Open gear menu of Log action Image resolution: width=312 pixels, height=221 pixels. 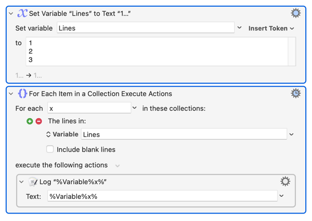[x=285, y=181]
